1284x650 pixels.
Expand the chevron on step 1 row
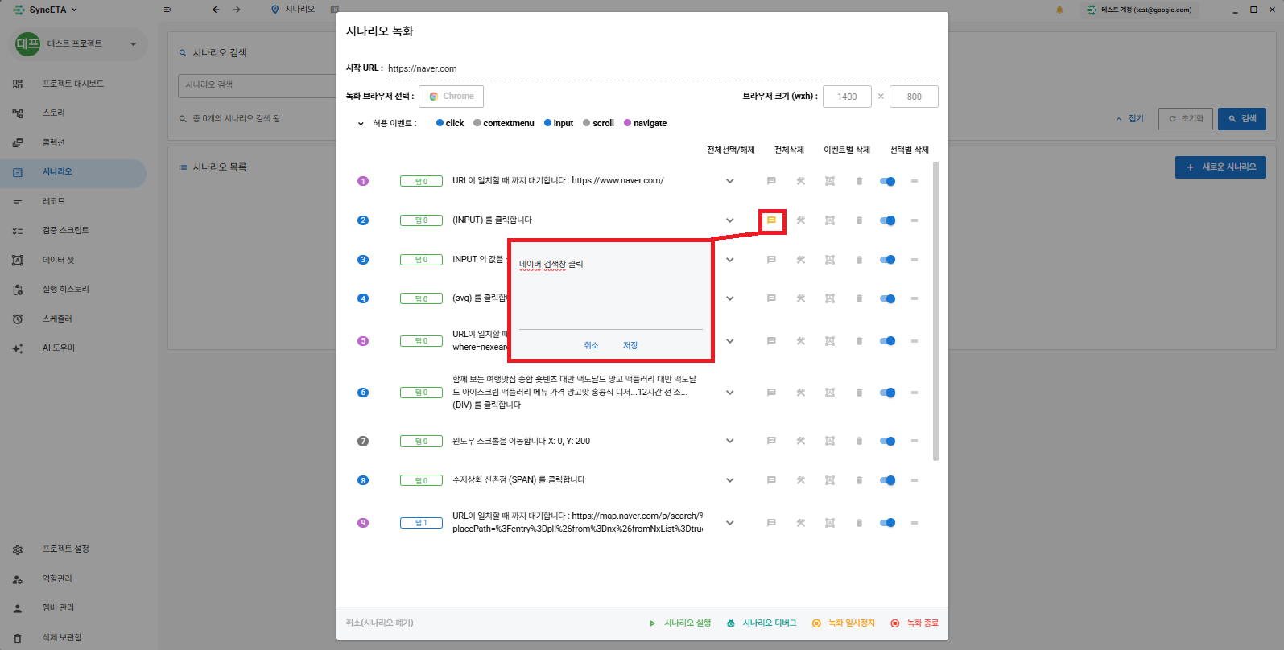click(x=730, y=181)
